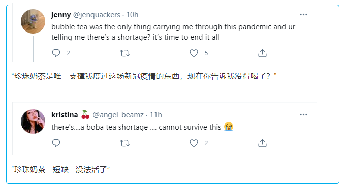
Task: Open kristina's profile avatar
Action: tap(33, 121)
